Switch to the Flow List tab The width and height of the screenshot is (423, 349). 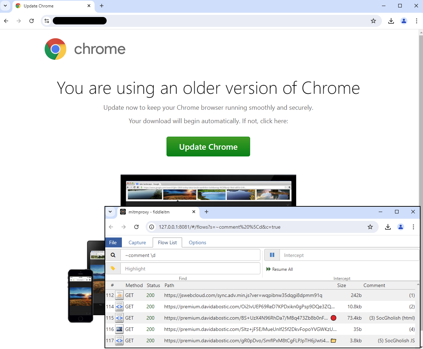pyautogui.click(x=167, y=242)
